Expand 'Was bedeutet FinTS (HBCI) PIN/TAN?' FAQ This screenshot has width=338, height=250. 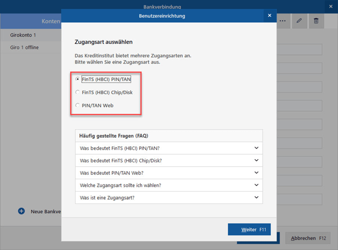168,148
